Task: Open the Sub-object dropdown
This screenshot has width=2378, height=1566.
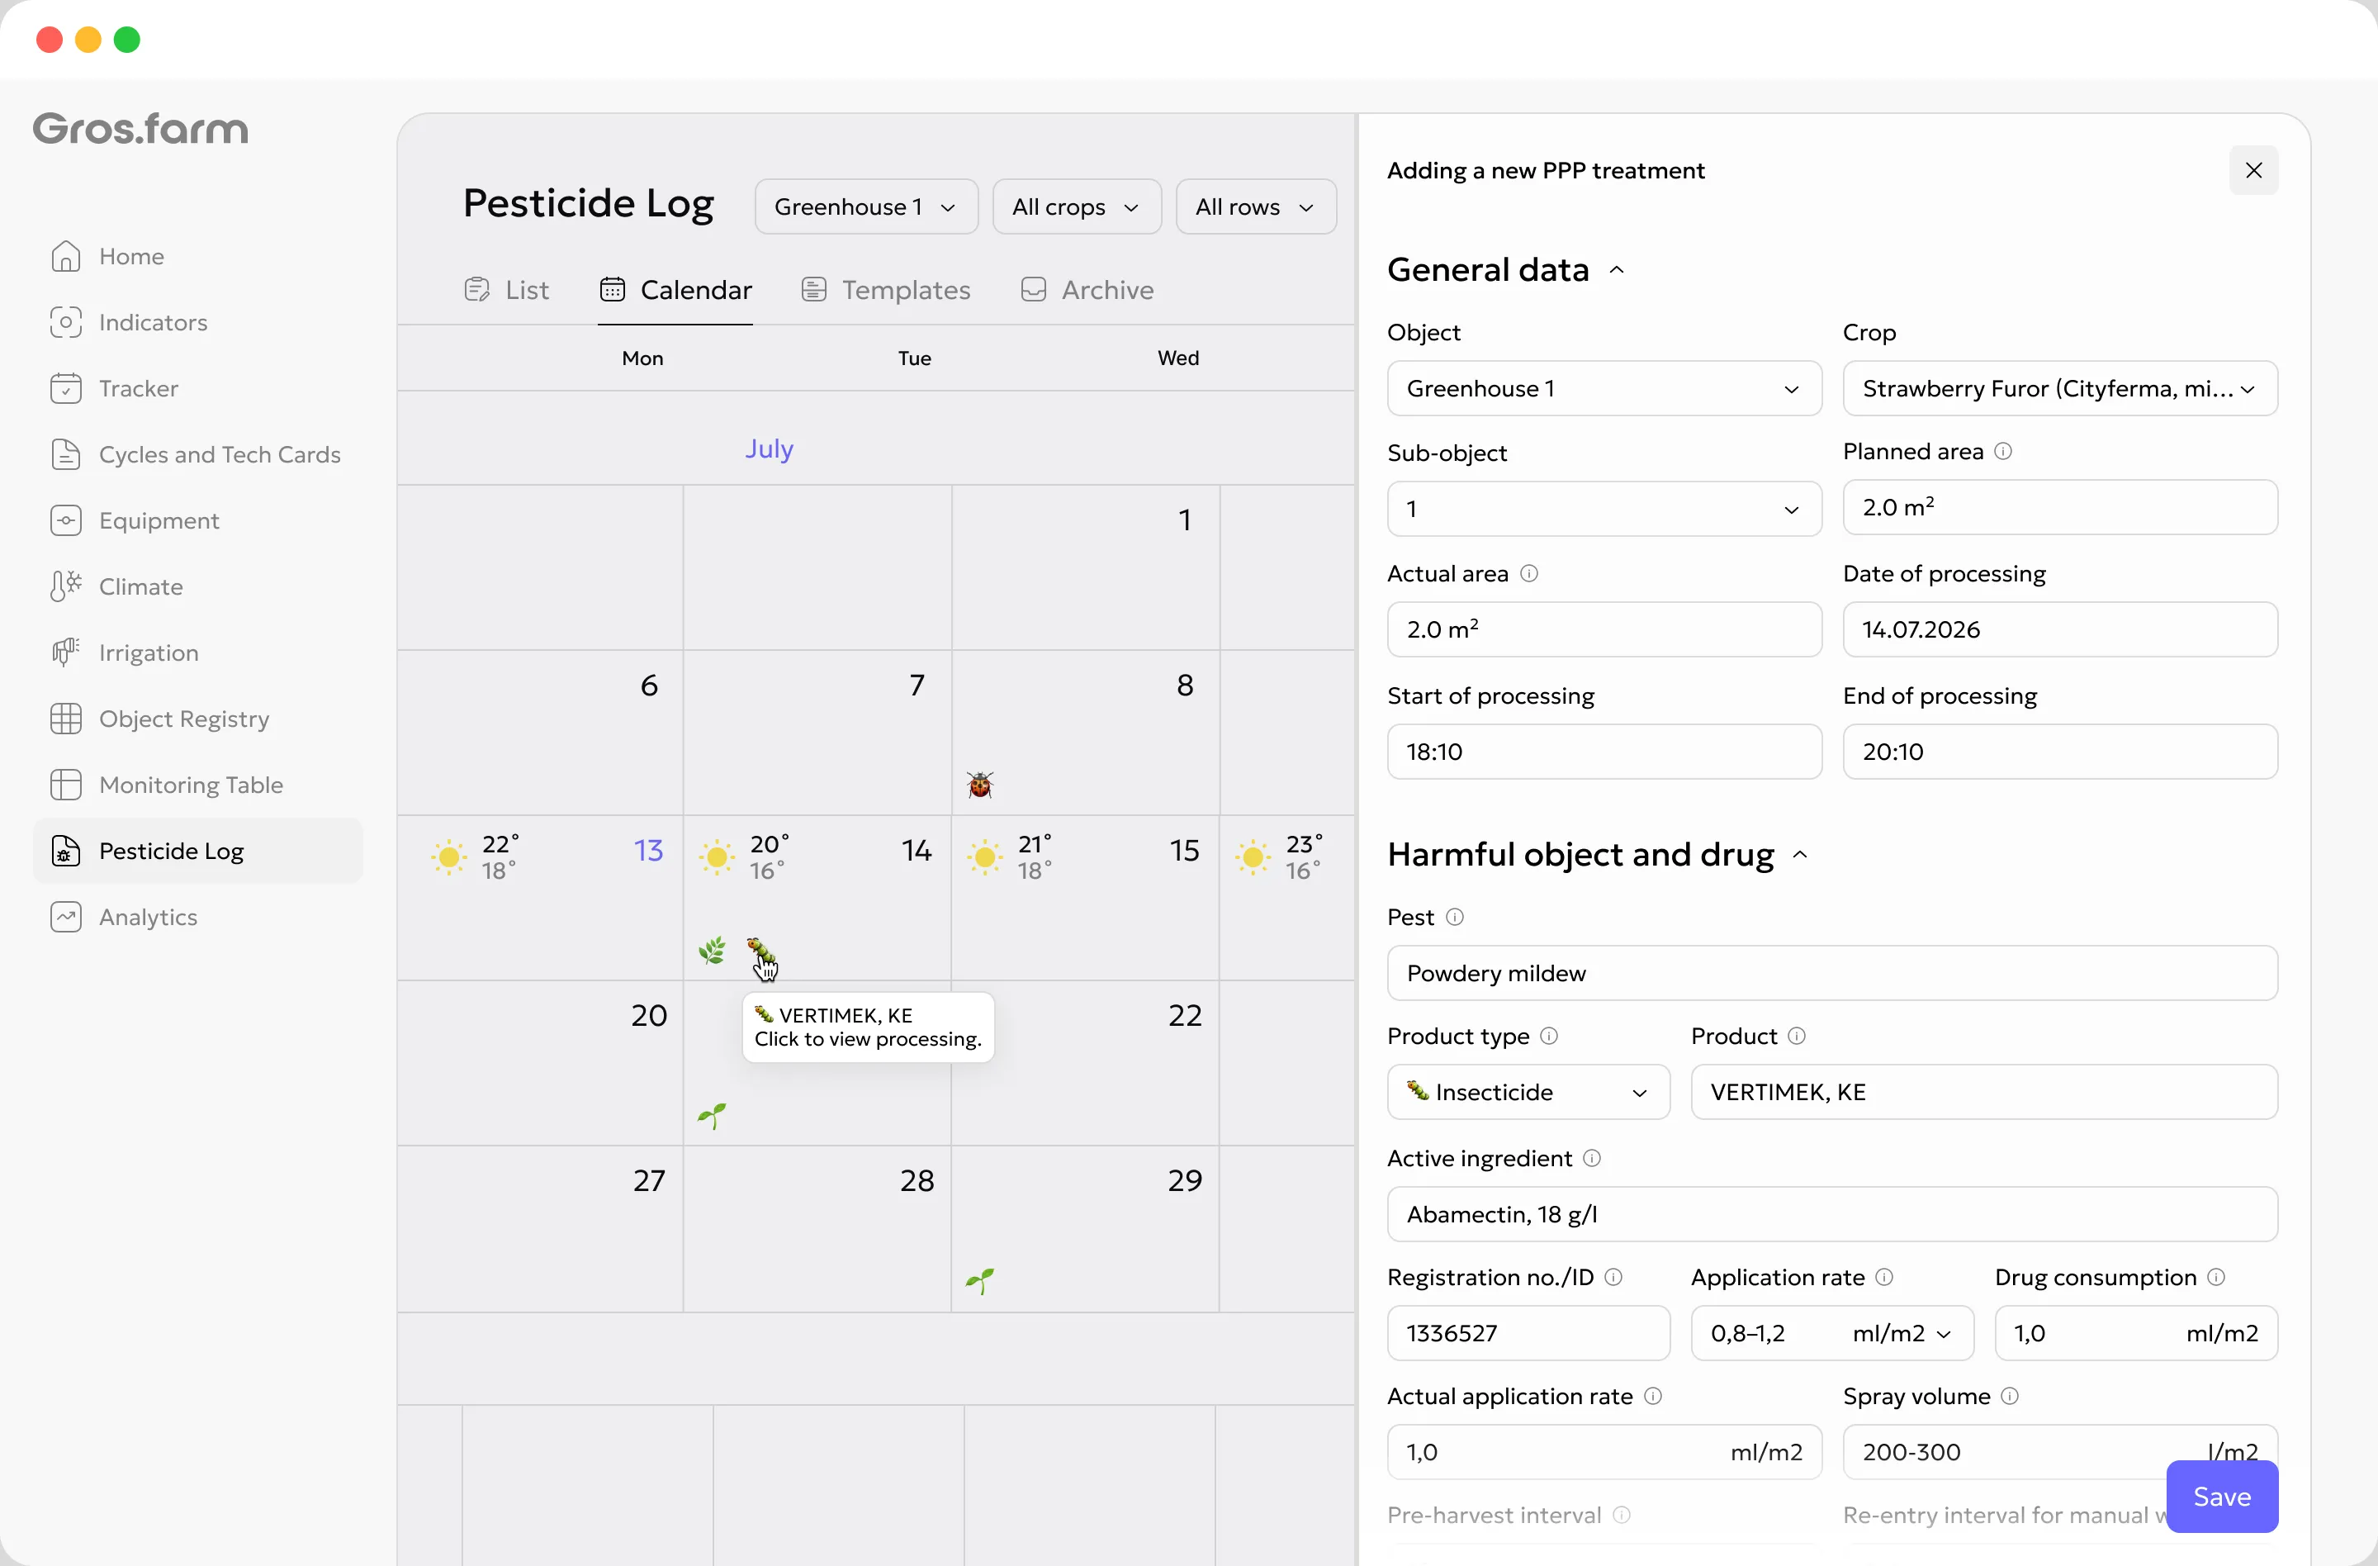Action: [1604, 510]
